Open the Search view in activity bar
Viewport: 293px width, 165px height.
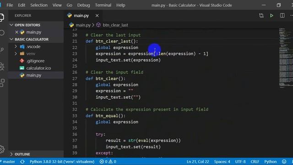2,33
